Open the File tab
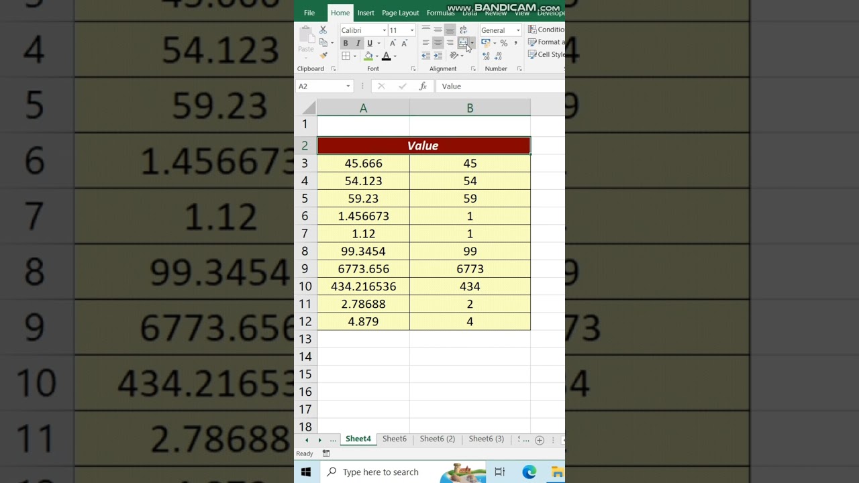This screenshot has height=483, width=859. click(309, 13)
